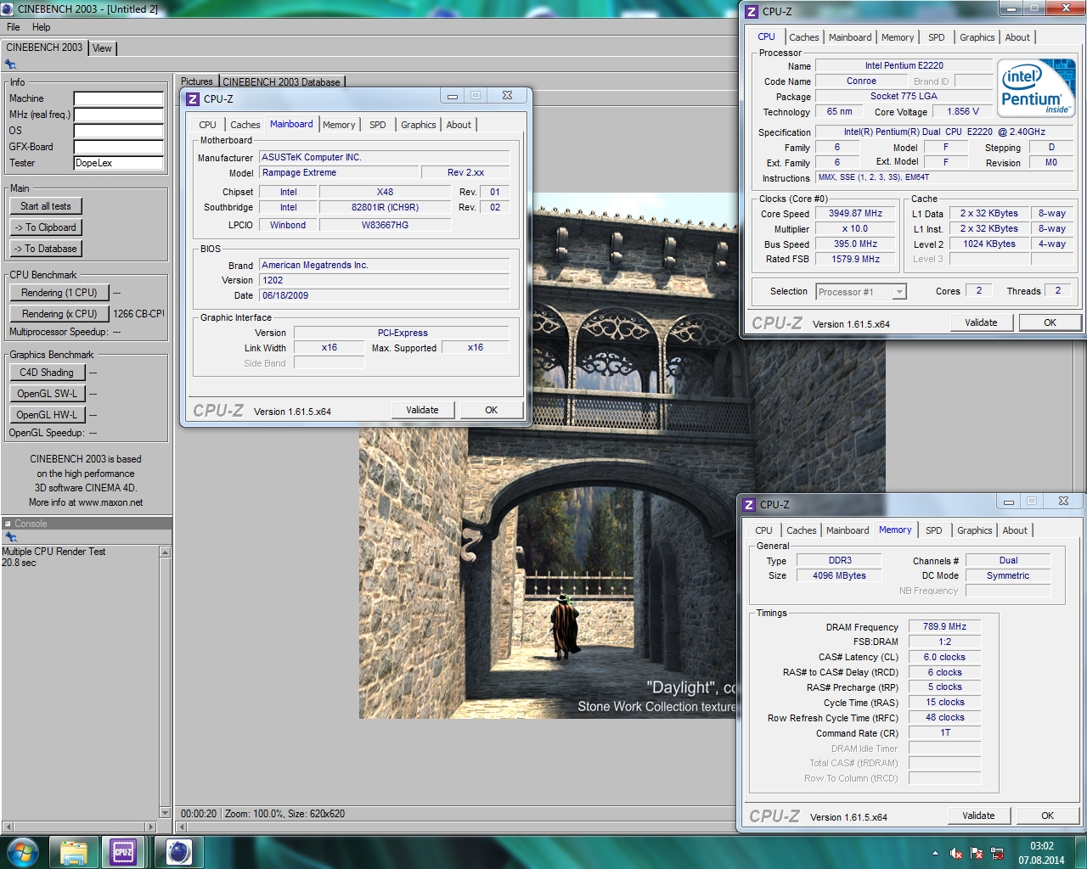Click the Core Speed value 3949.87 MHz
This screenshot has height=869, width=1087.
pyautogui.click(x=855, y=214)
